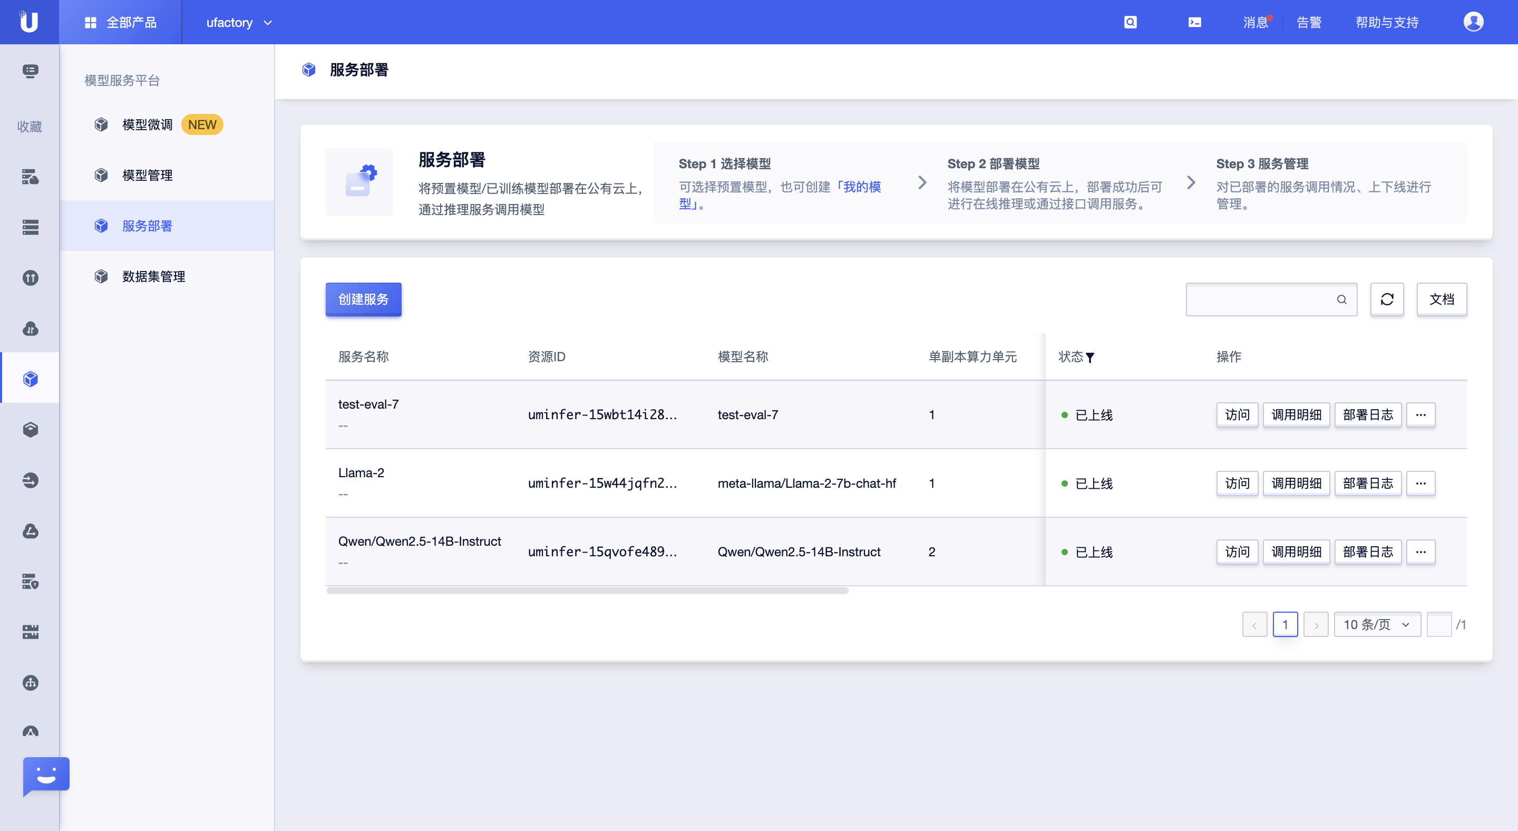Open the cloud shell terminal icon
The width and height of the screenshot is (1518, 831).
[1194, 22]
